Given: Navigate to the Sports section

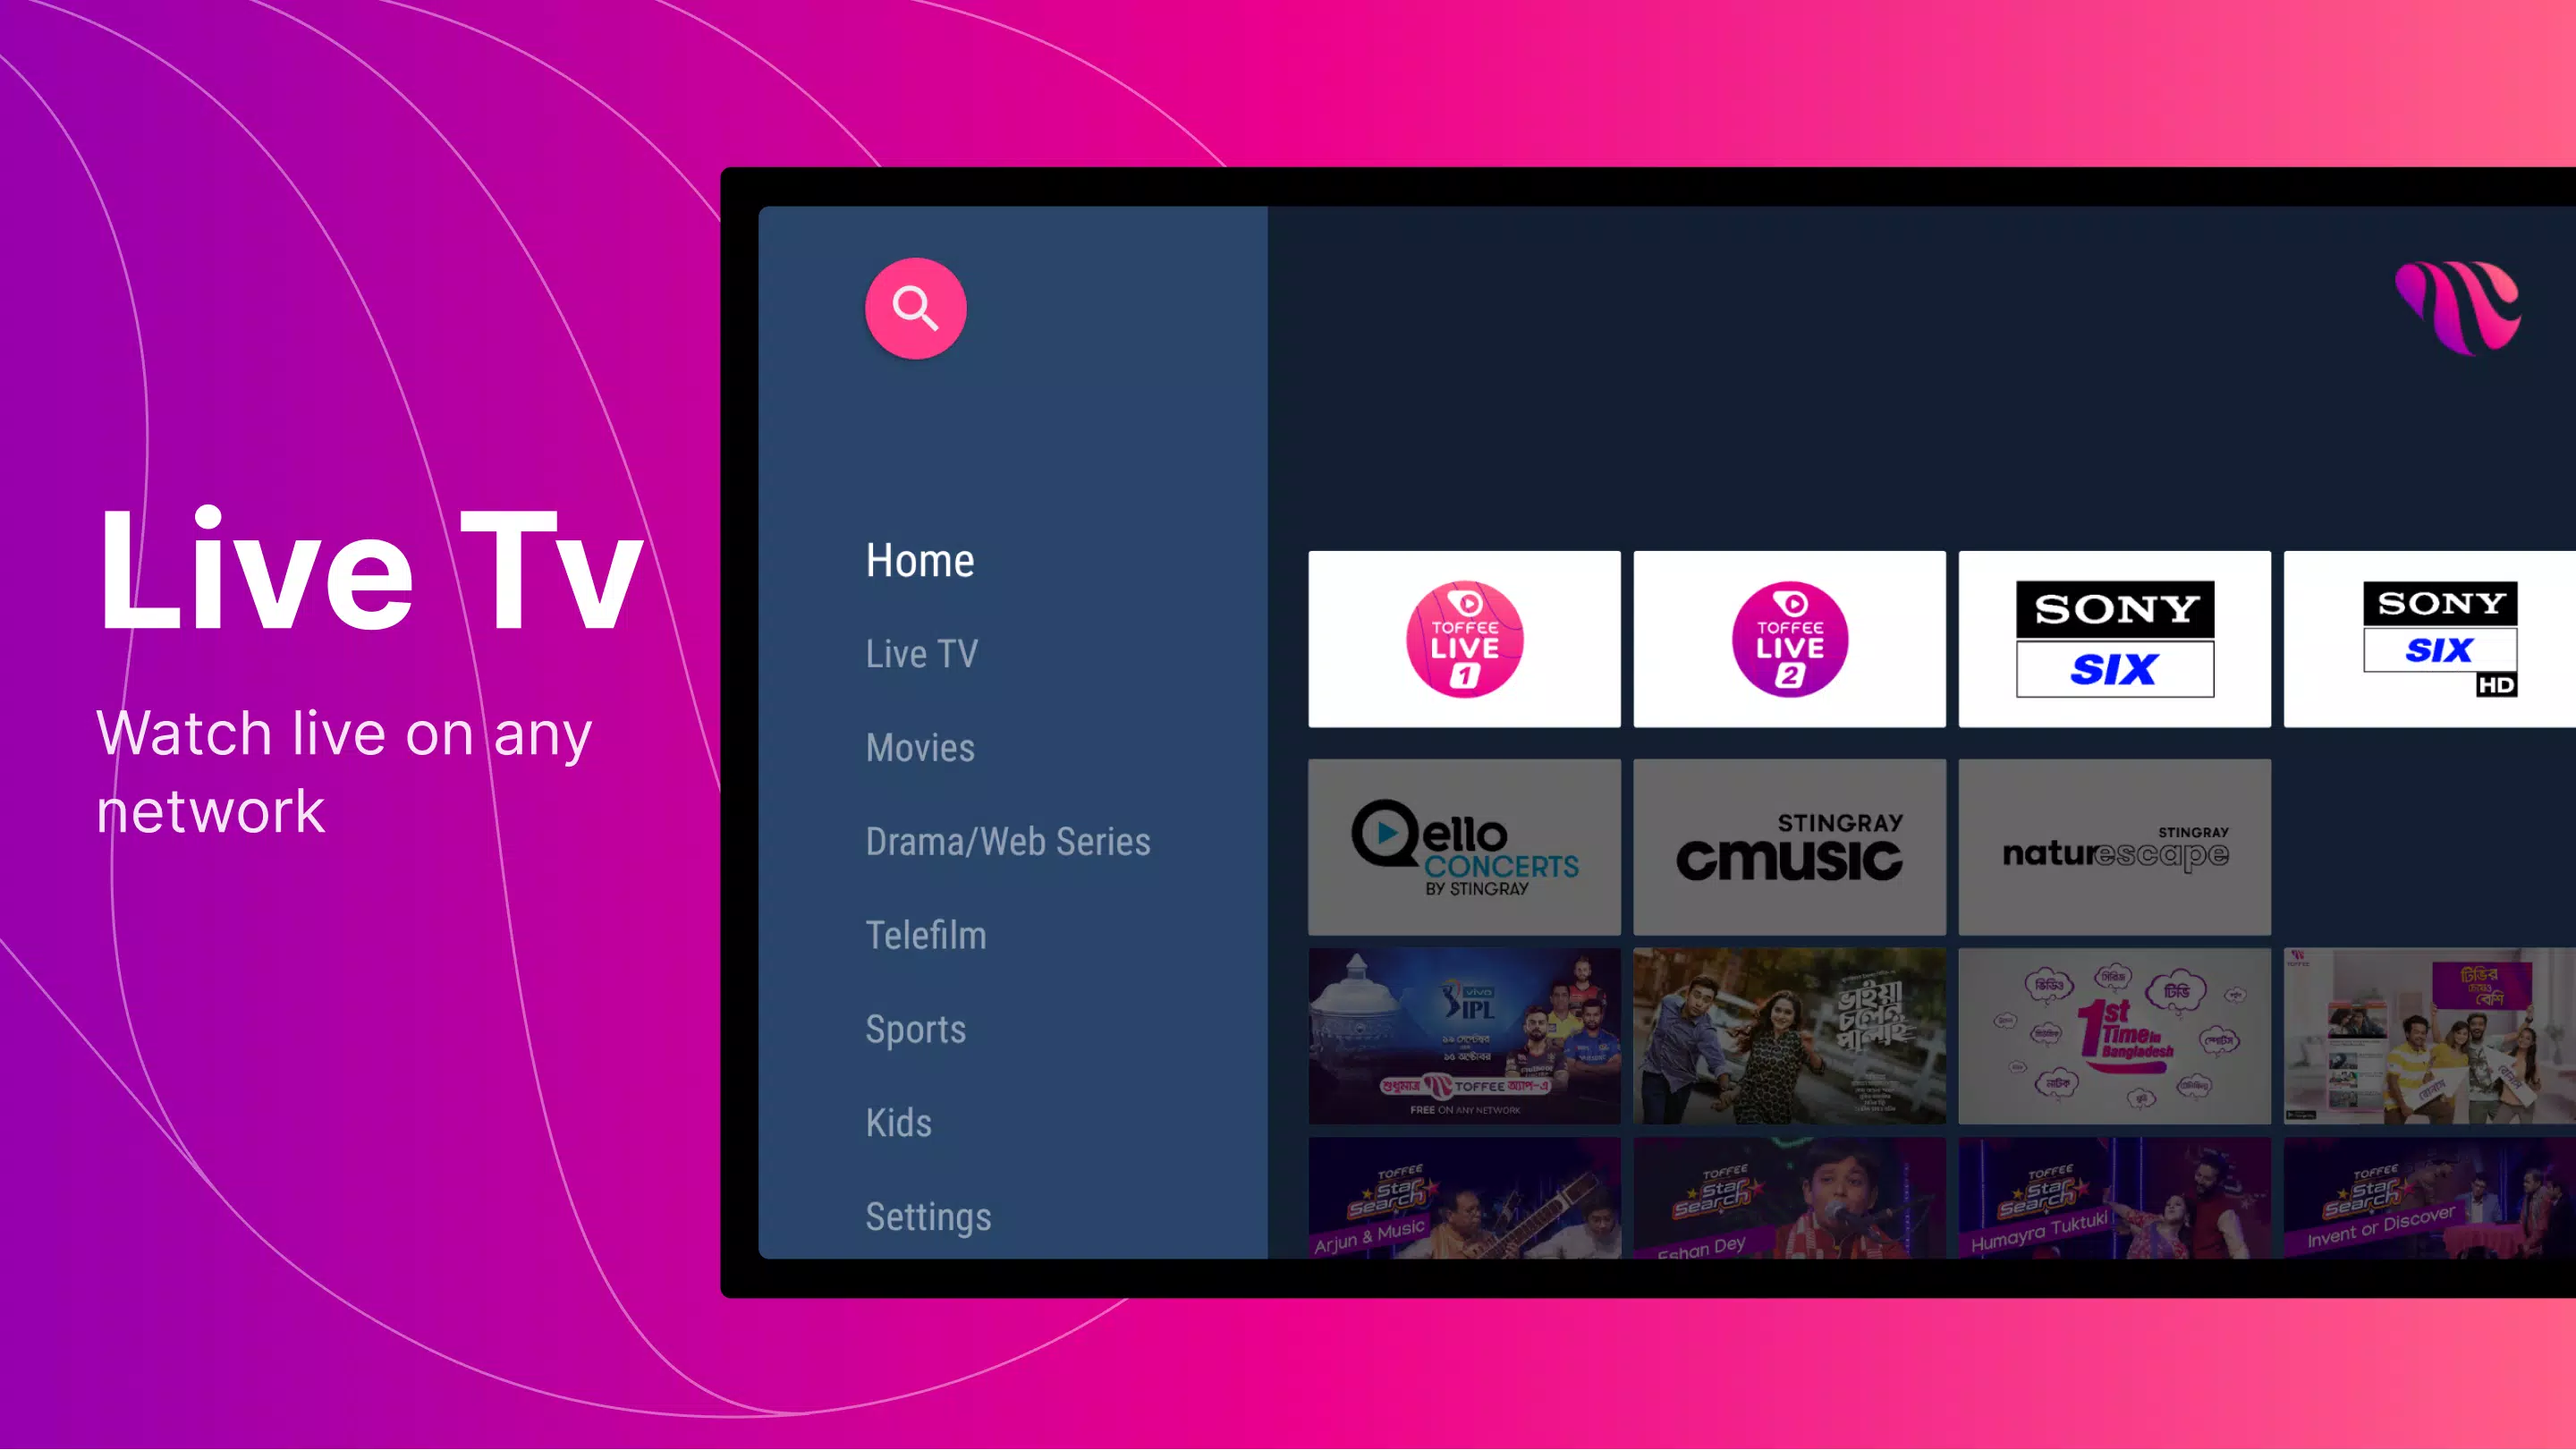Looking at the screenshot, I should [915, 1028].
